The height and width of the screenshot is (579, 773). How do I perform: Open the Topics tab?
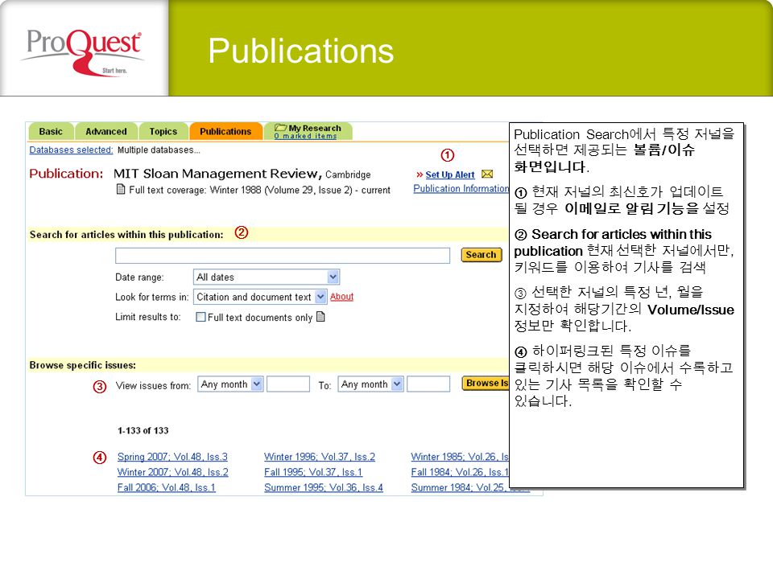click(163, 131)
